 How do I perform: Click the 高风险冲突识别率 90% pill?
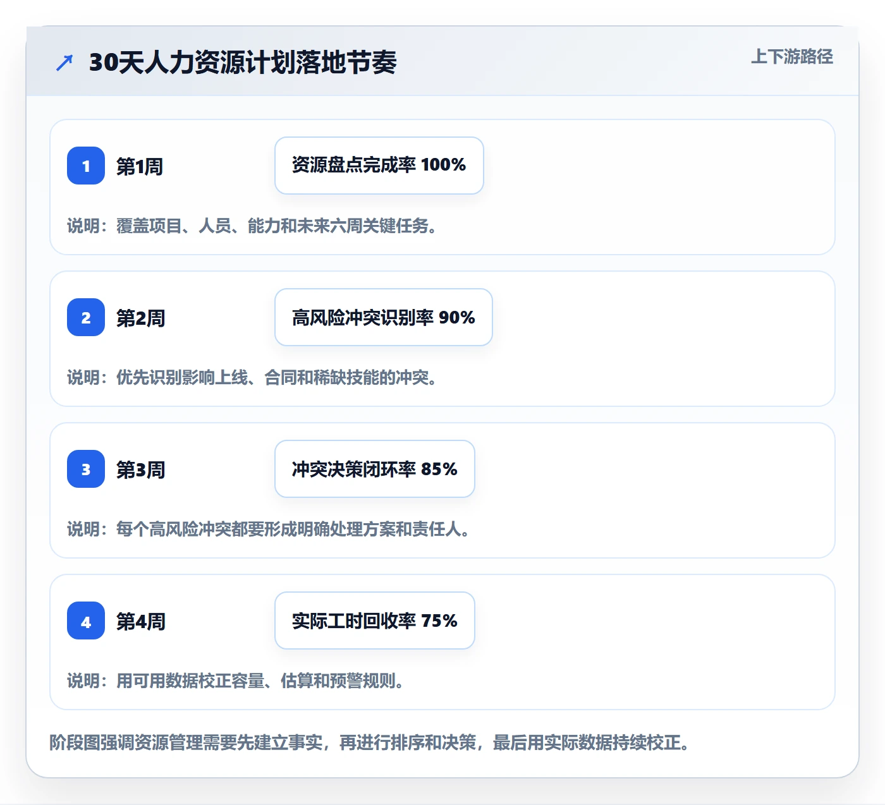[x=384, y=317]
